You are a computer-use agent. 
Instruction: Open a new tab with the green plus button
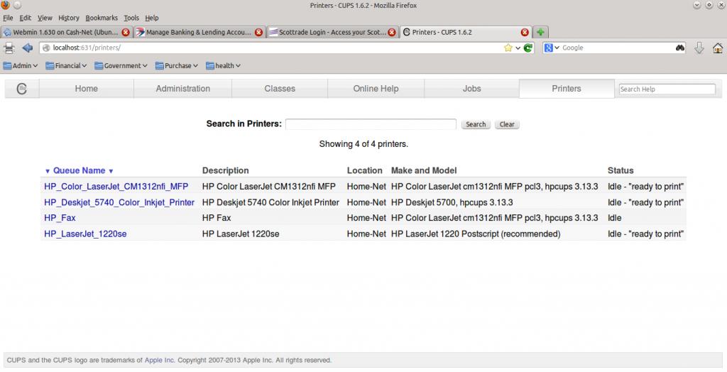coord(540,32)
